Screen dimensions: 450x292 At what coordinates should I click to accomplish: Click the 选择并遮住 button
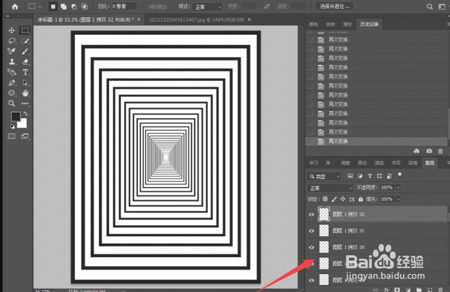pyautogui.click(x=334, y=6)
